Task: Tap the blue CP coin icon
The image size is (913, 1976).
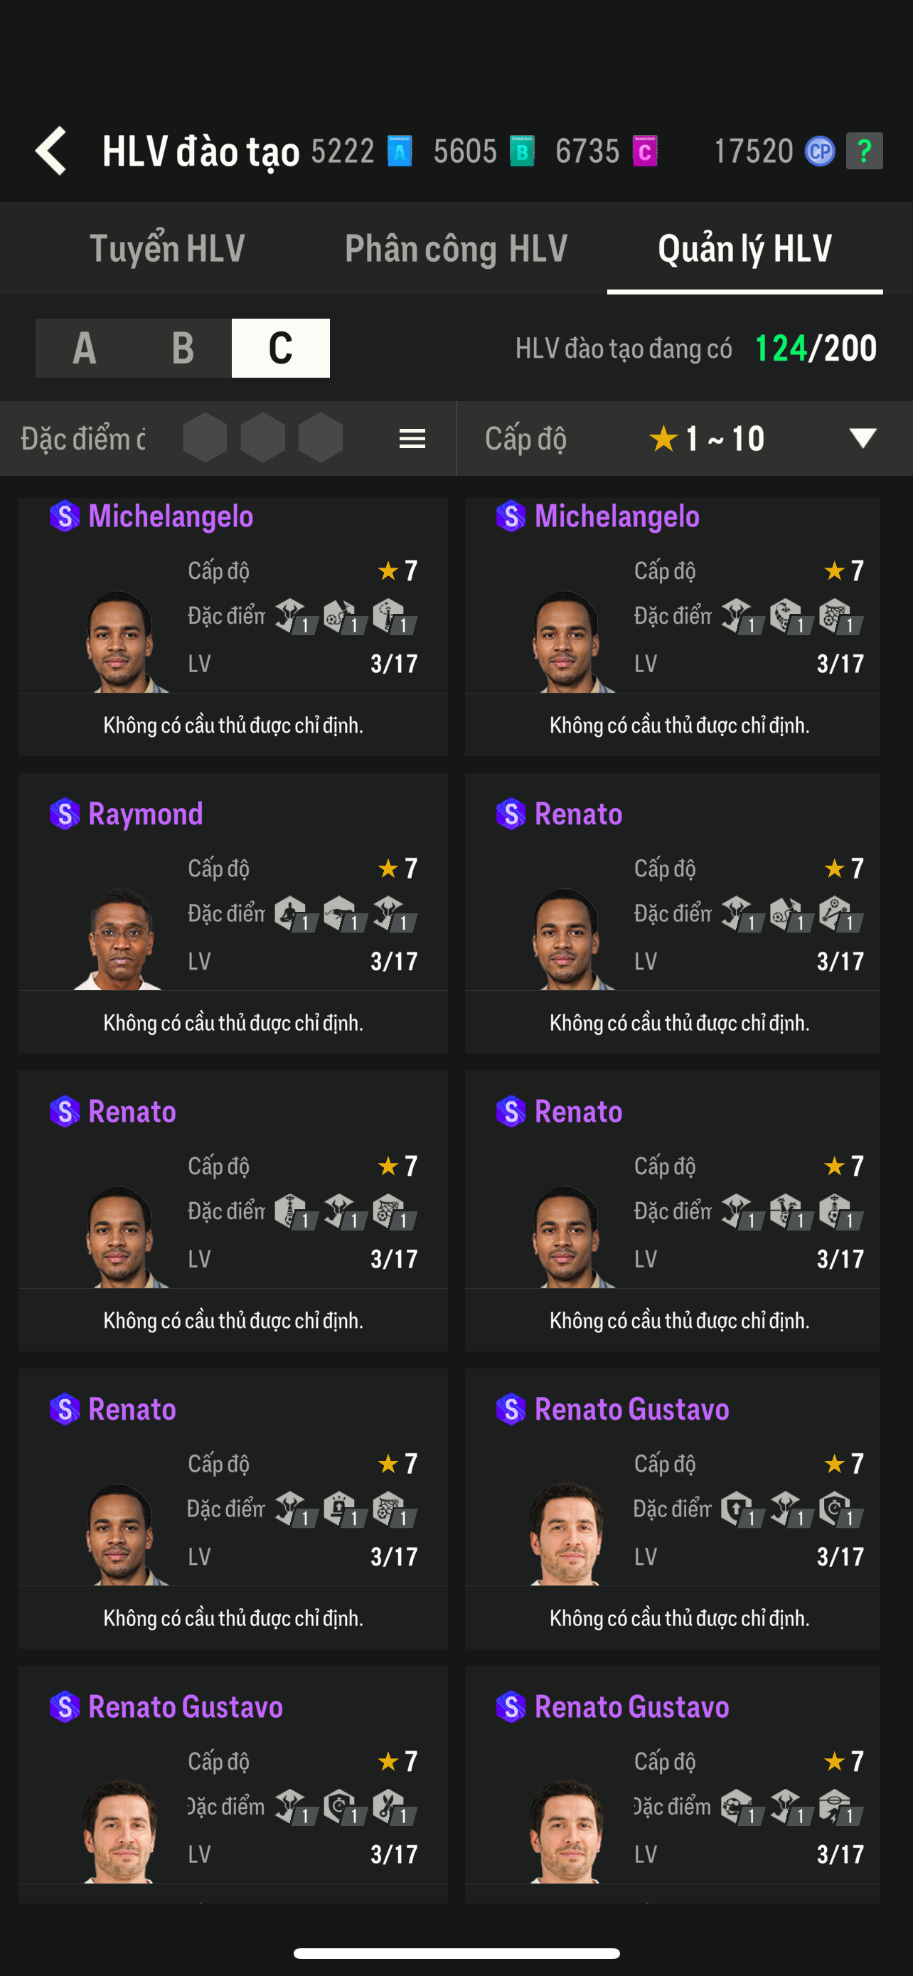Action: (x=818, y=151)
